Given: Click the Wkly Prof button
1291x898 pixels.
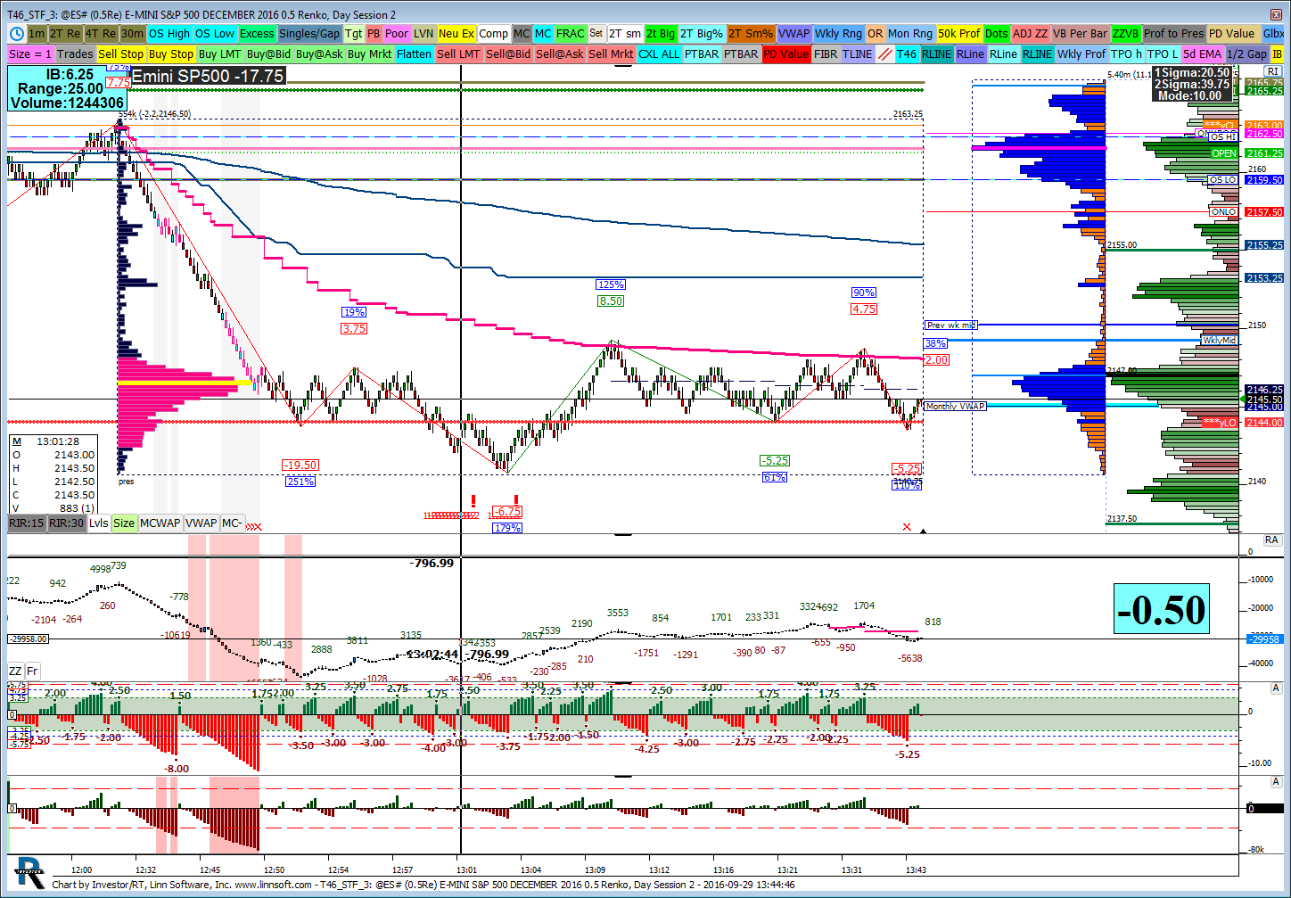Looking at the screenshot, I should coord(1081,54).
